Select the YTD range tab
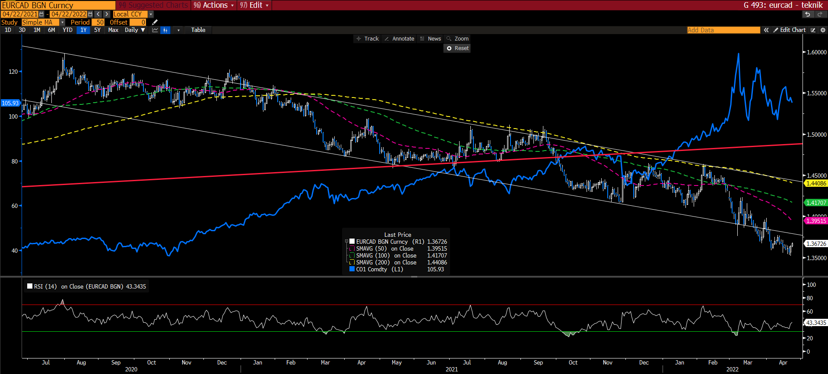 (67, 30)
